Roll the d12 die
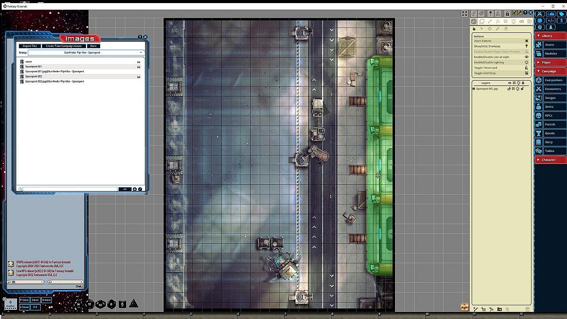Screen dimensions: 567x319 point(90,304)
